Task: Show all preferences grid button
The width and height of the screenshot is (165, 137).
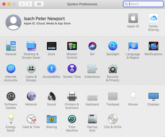Action: click(39, 4)
